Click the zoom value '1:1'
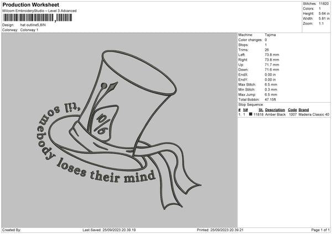The height and width of the screenshot is (234, 332). 321,23
